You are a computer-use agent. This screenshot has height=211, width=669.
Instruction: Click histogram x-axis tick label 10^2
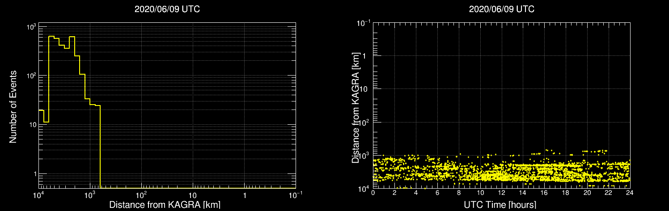pyautogui.click(x=141, y=195)
